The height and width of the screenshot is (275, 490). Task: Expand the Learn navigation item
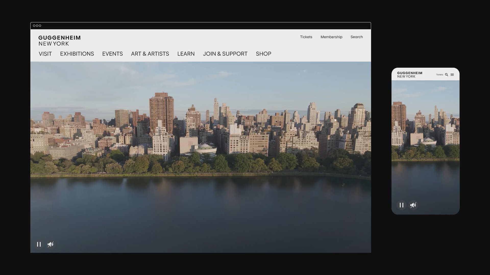(186, 54)
